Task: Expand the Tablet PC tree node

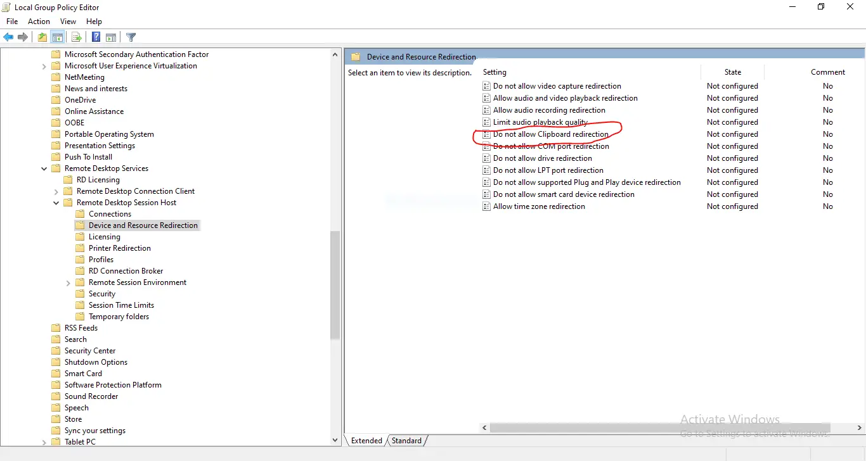Action: click(x=44, y=442)
